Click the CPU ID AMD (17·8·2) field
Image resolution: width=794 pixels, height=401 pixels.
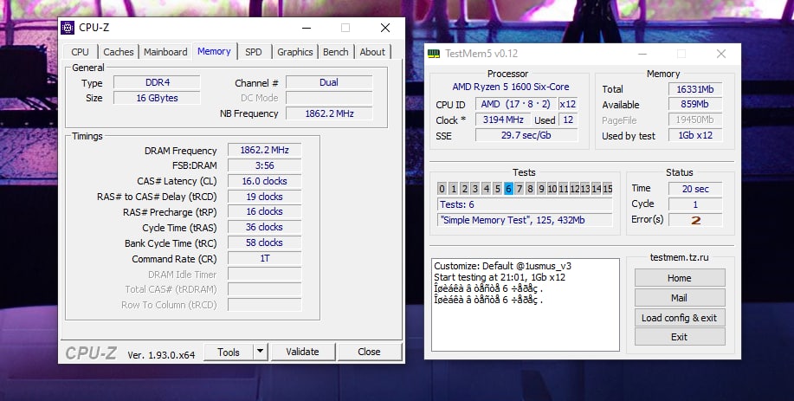tap(515, 104)
